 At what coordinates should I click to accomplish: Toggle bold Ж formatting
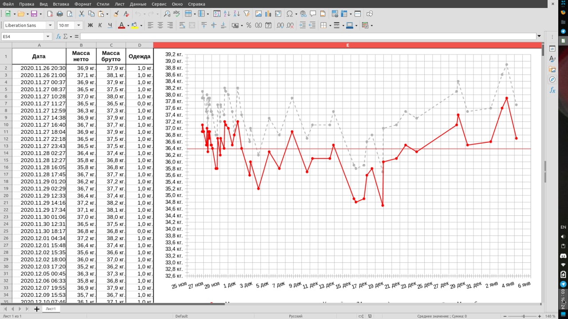click(x=90, y=25)
